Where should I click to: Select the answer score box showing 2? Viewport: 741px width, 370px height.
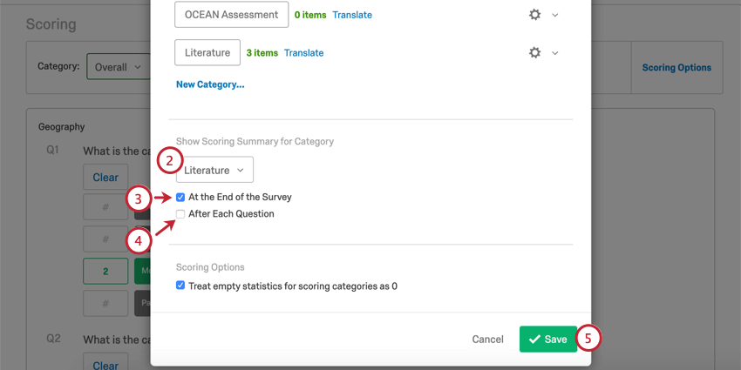[x=105, y=271]
